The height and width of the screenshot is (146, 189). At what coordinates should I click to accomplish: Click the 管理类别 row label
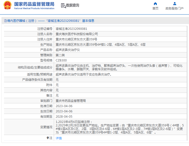pos(46,55)
